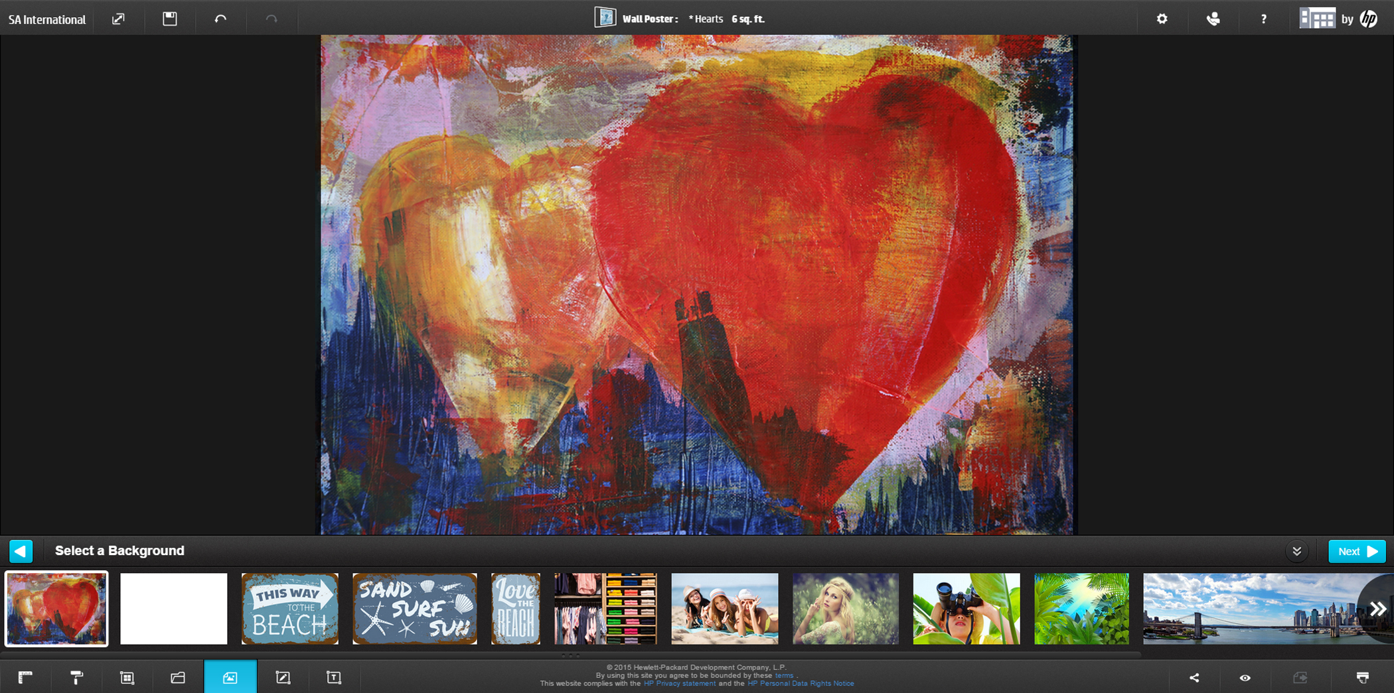Click the export file arrow icon
The image size is (1394, 693).
(1300, 678)
